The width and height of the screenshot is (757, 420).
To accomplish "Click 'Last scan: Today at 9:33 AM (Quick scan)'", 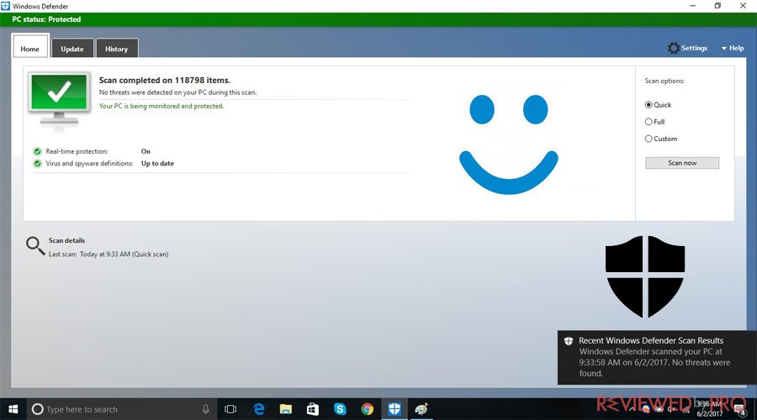I will point(109,255).
